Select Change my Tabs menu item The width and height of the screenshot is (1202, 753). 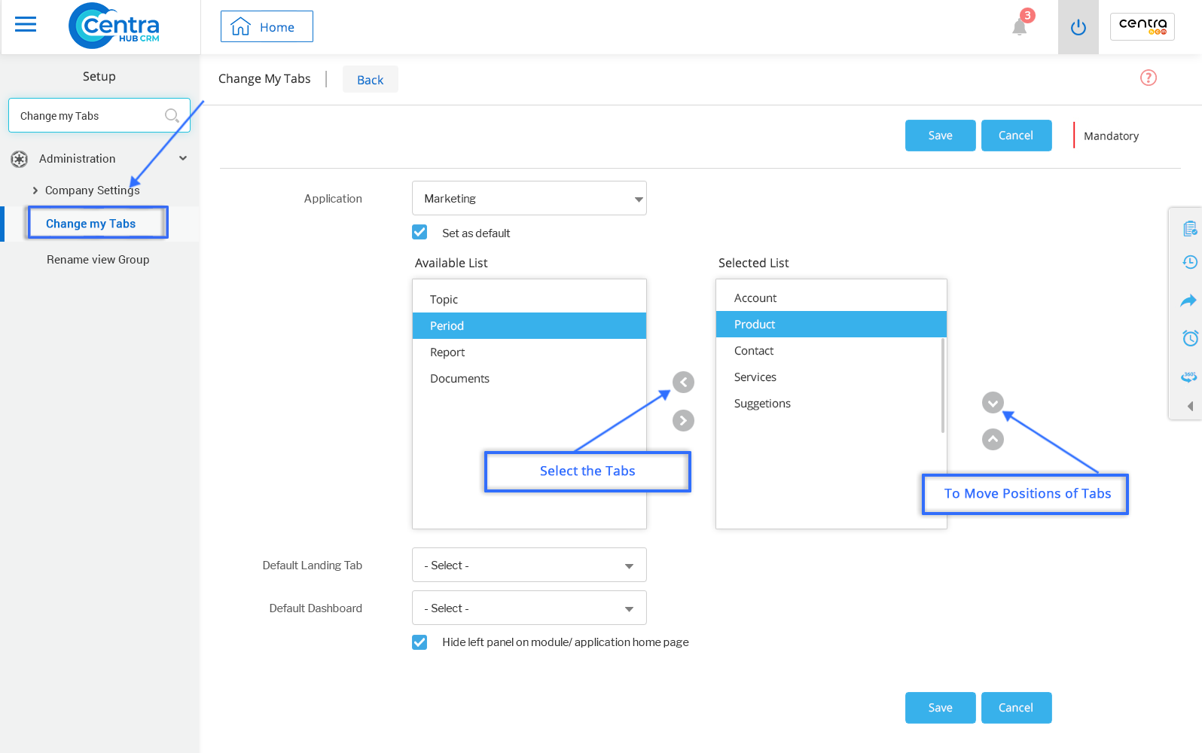click(x=90, y=224)
